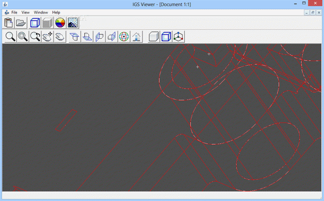324x201 pixels.
Task: Select the pan hand with arrows tool
Action: tap(48, 37)
